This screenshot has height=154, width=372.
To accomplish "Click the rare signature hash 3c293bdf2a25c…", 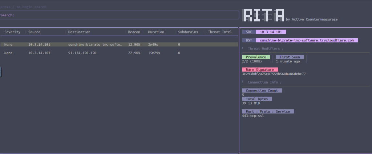I will [x=274, y=74].
